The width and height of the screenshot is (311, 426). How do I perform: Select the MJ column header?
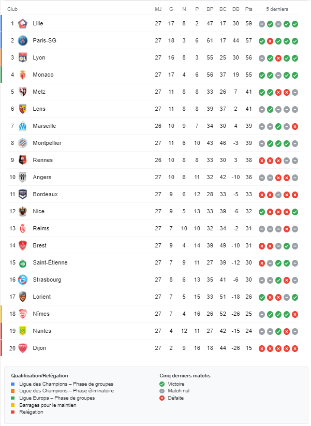(x=158, y=9)
